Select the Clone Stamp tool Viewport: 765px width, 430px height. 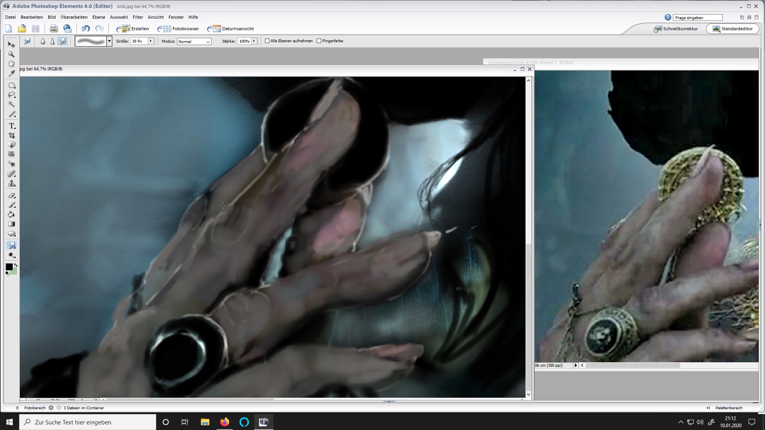12,183
